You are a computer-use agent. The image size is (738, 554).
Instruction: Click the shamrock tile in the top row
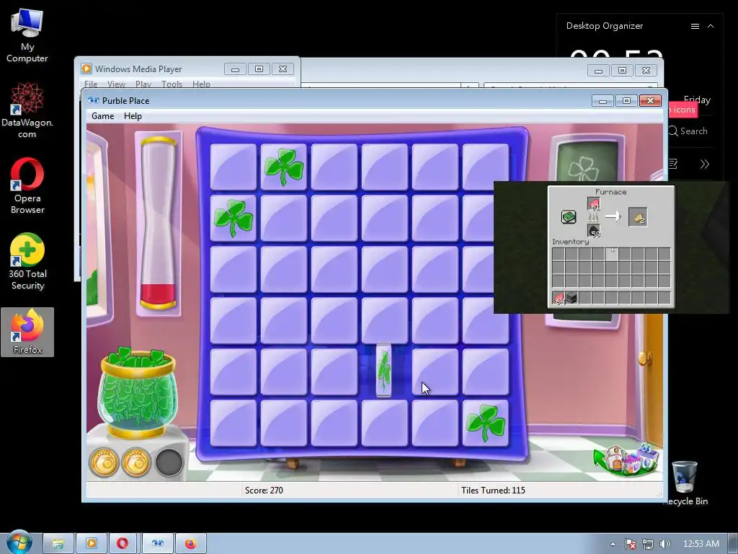[284, 167]
